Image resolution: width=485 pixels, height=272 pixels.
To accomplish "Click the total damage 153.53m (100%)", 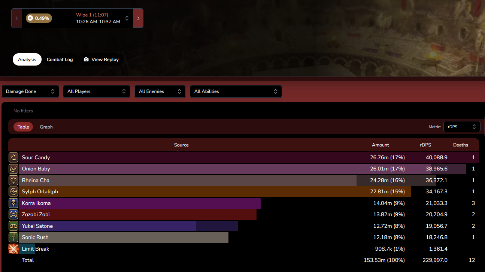I will click(384, 260).
